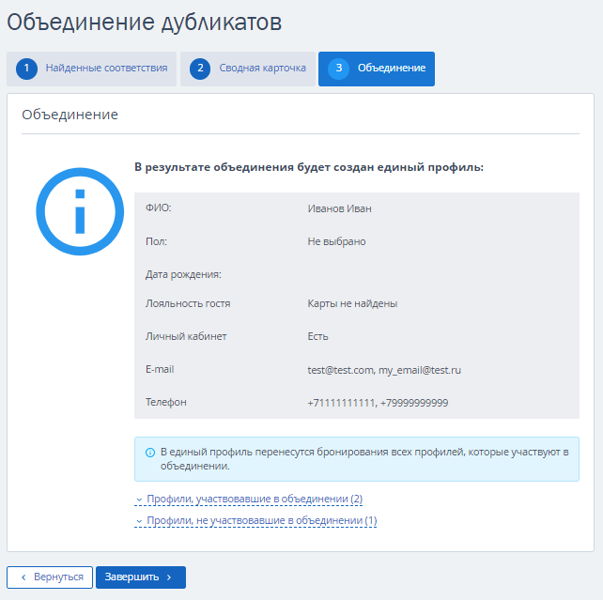Click heading about единый профиль result
The width and height of the screenshot is (603, 600).
[x=309, y=167]
